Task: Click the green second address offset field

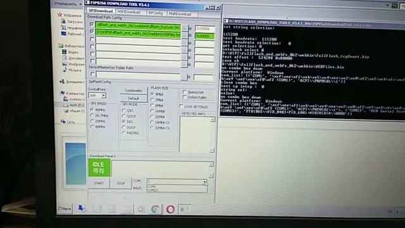Action: (204, 36)
